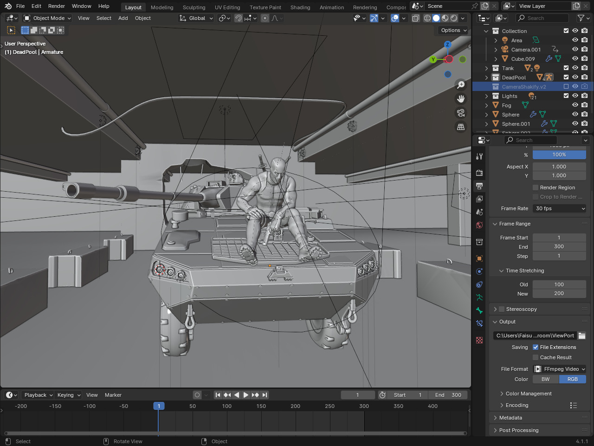Click the pan view hand gizmo
Viewport: 594px width, 446px height.
click(x=461, y=99)
